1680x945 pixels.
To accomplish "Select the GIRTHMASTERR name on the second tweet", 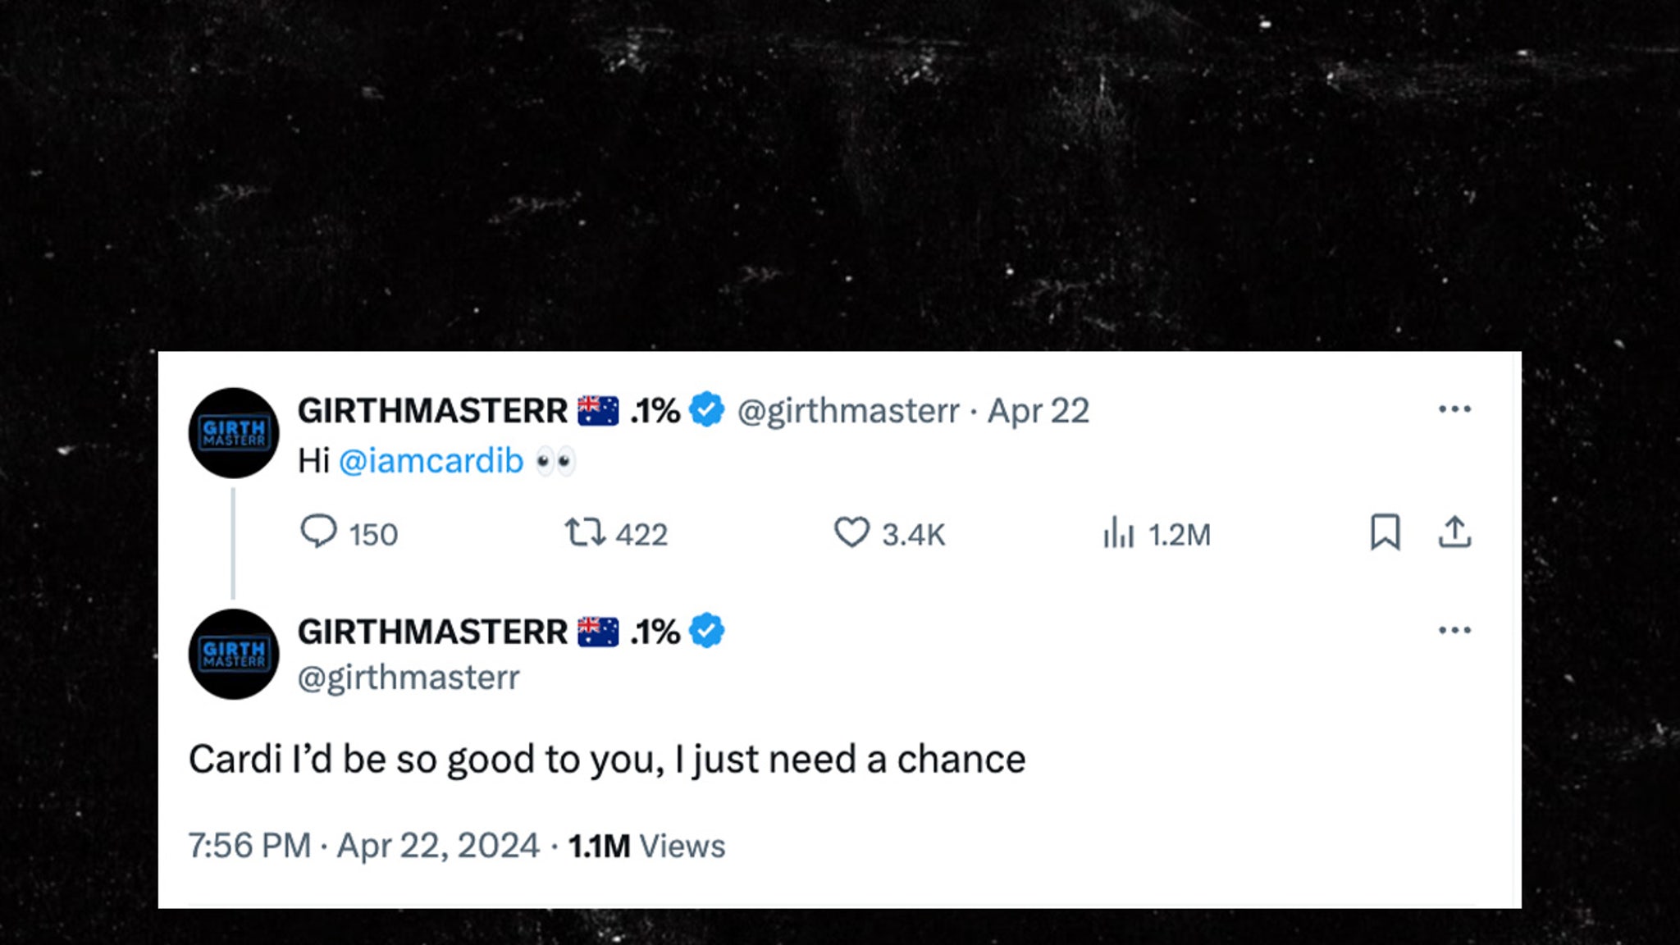I will (432, 632).
